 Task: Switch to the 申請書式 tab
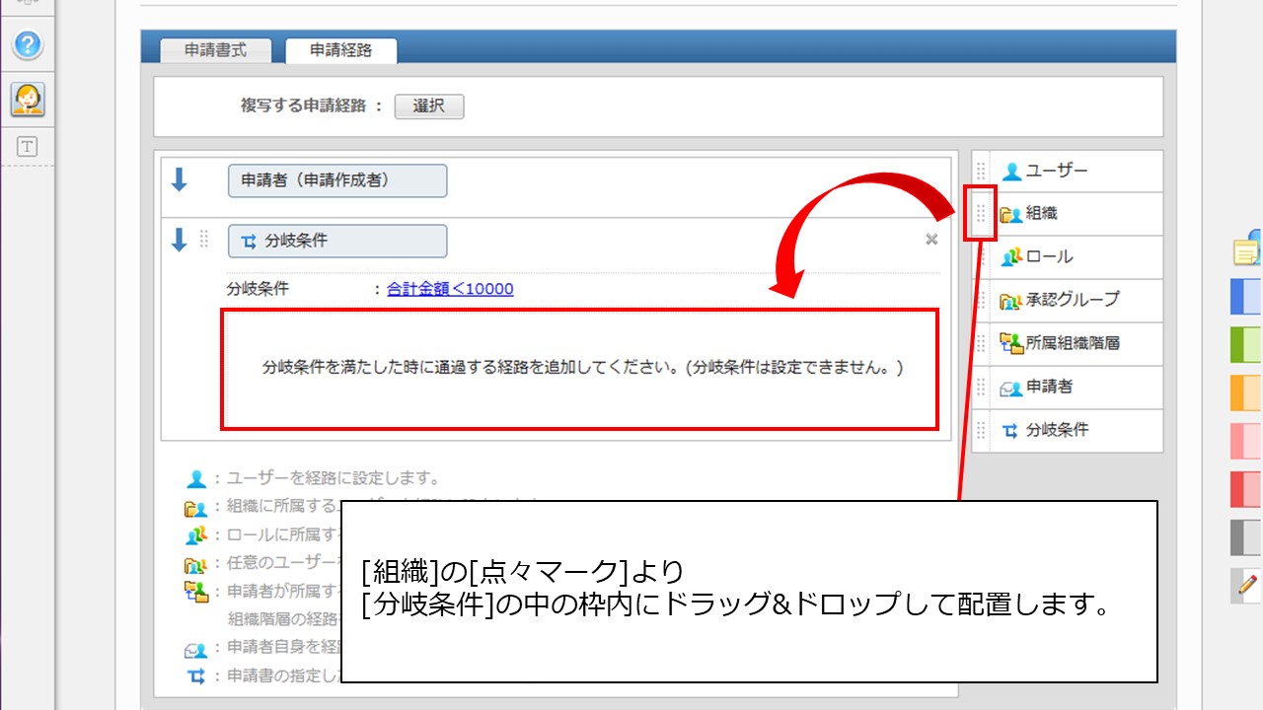pos(216,50)
